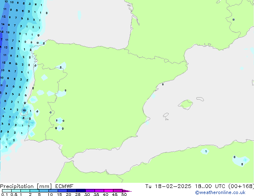Pick the 15–20 mm legend color swatch
Viewport: 254px width, 196px height.
[62, 191]
